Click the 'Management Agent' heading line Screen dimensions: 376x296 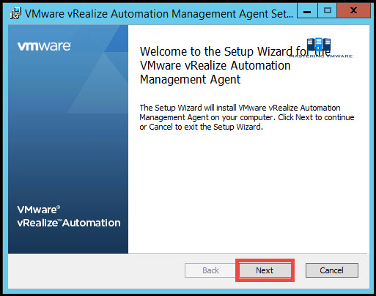(190, 79)
